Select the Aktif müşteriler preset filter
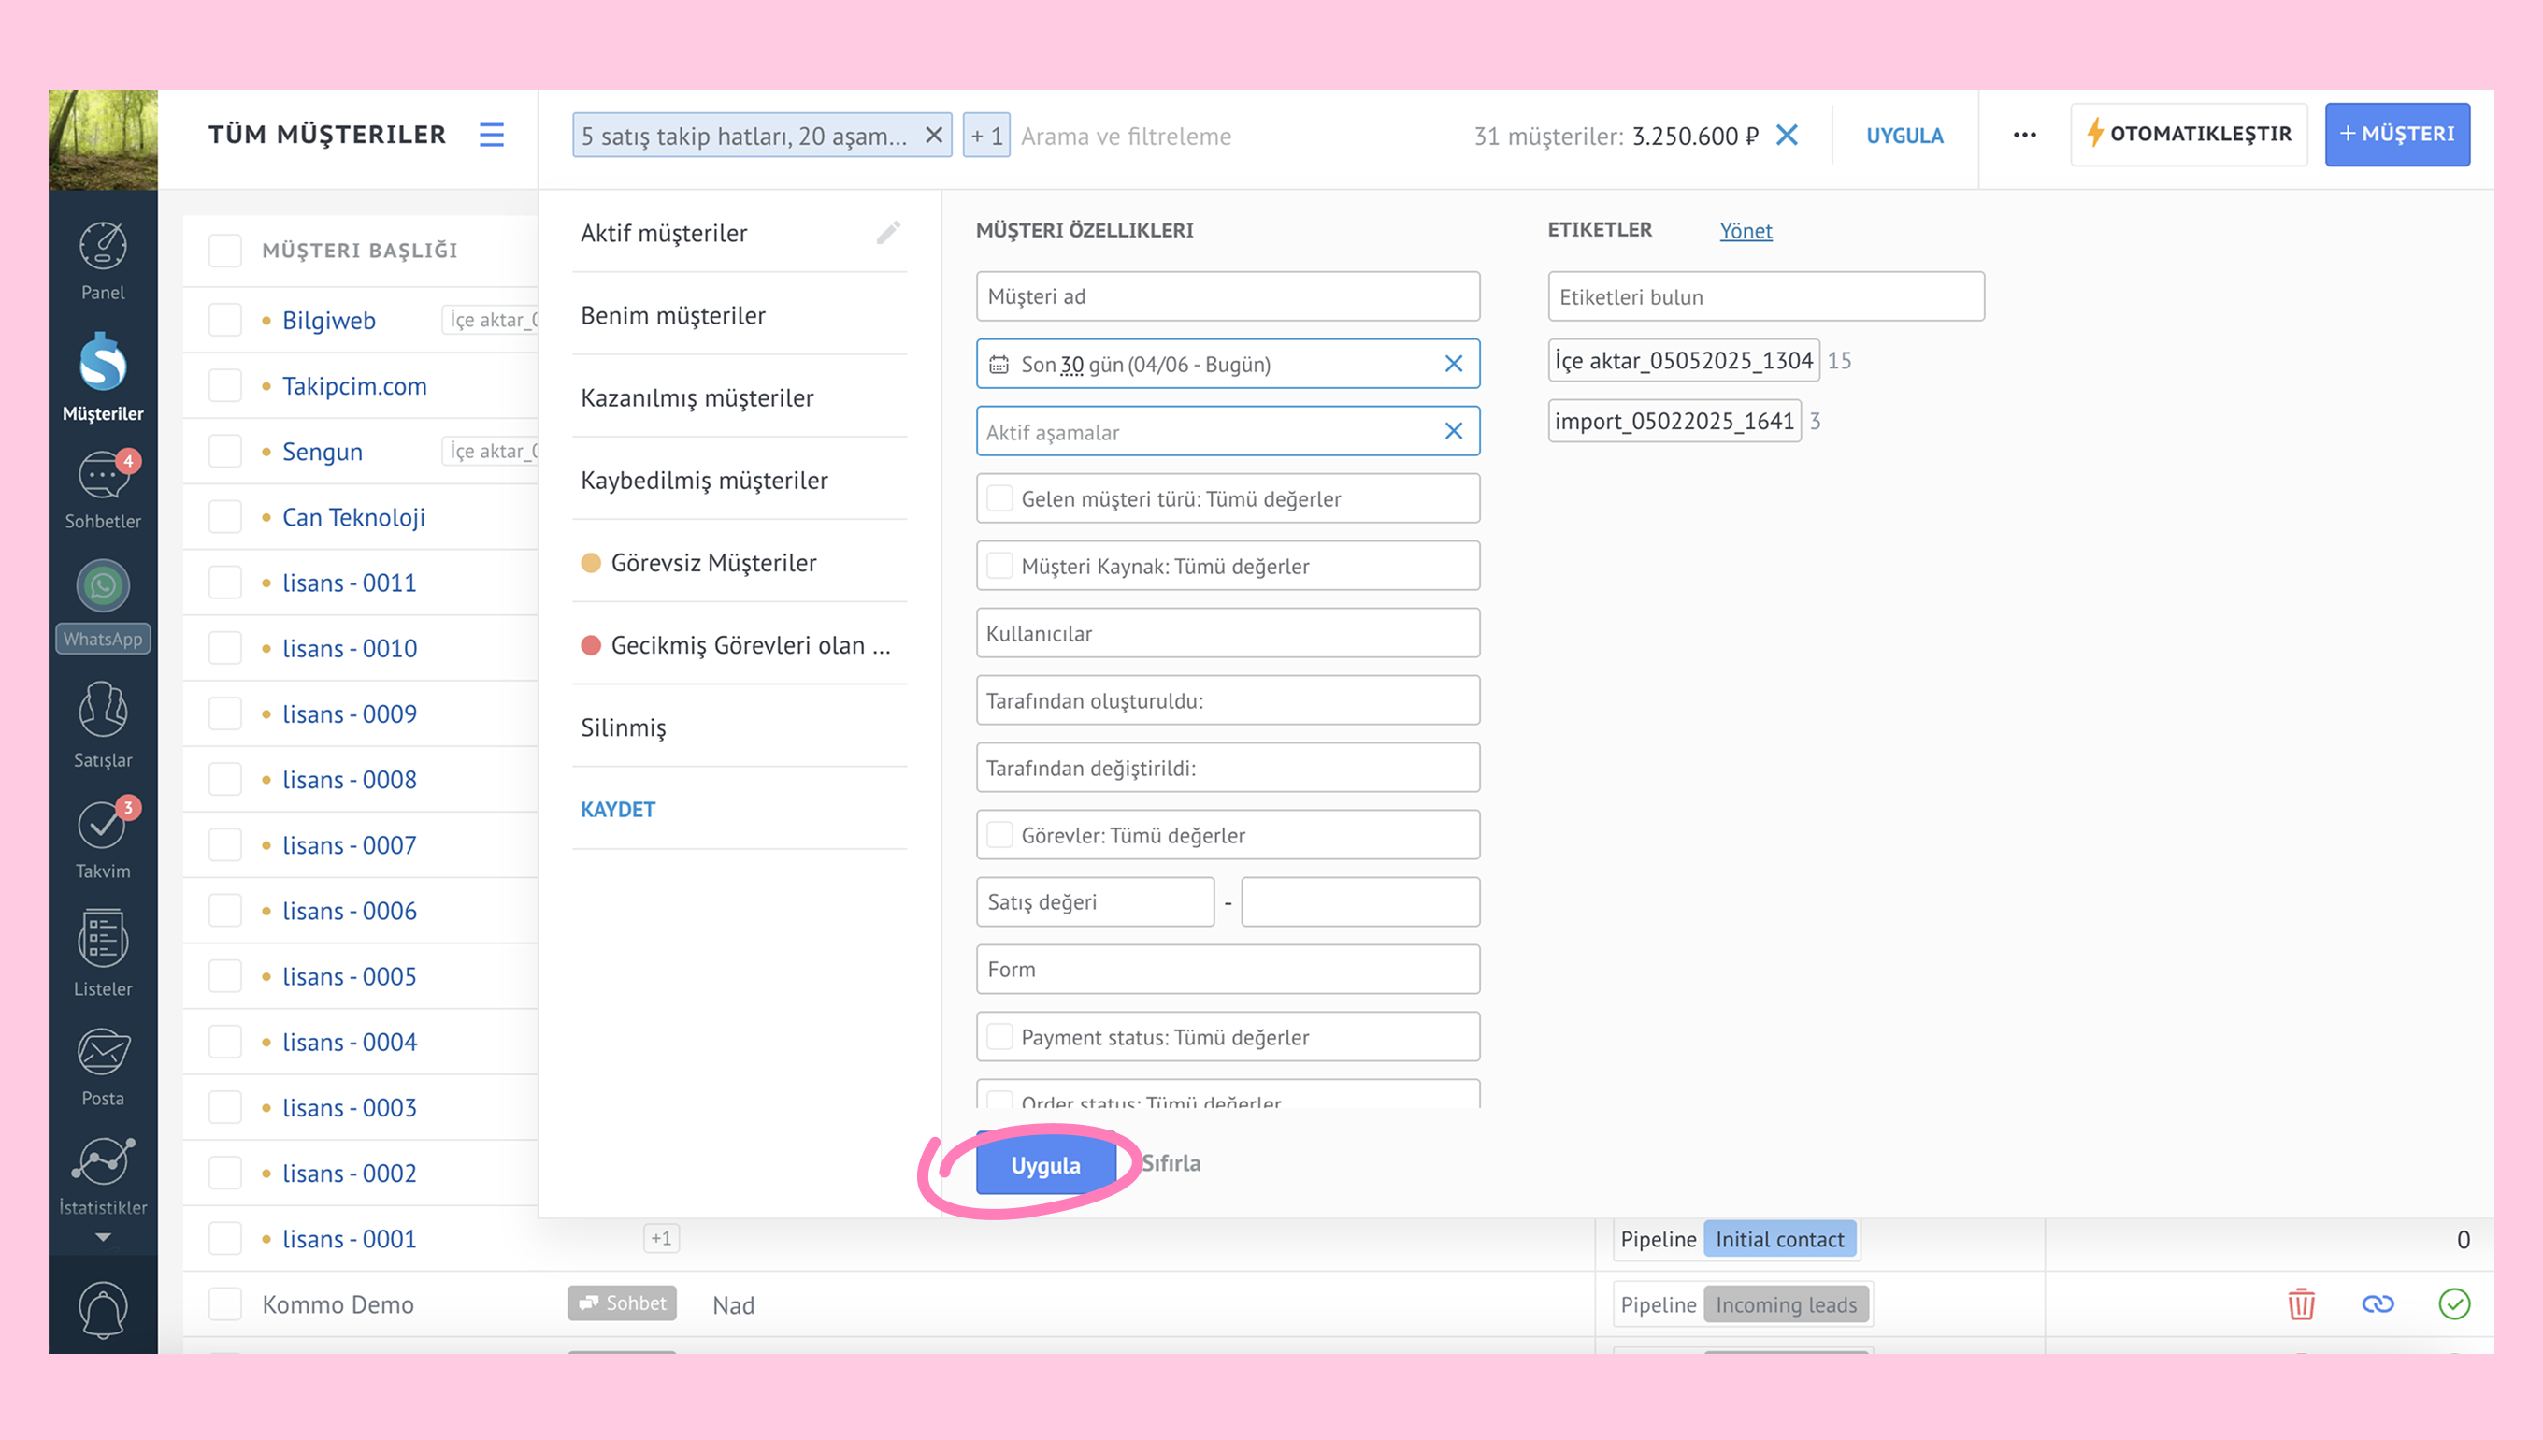The width and height of the screenshot is (2543, 1440). coord(664,234)
